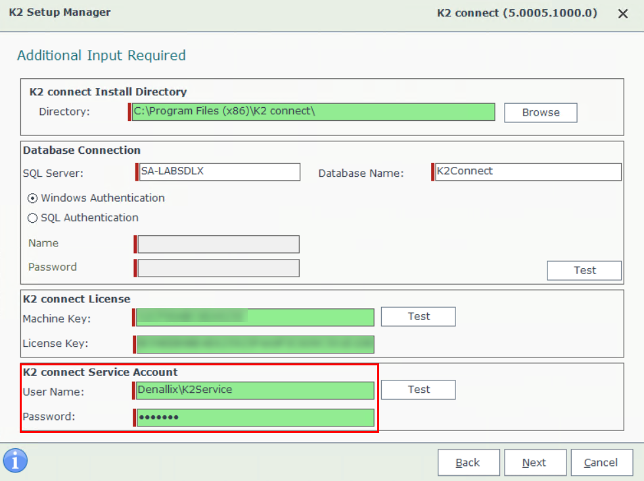This screenshot has height=481, width=644.
Task: Click the 'Database Name:' label
Action: [361, 173]
